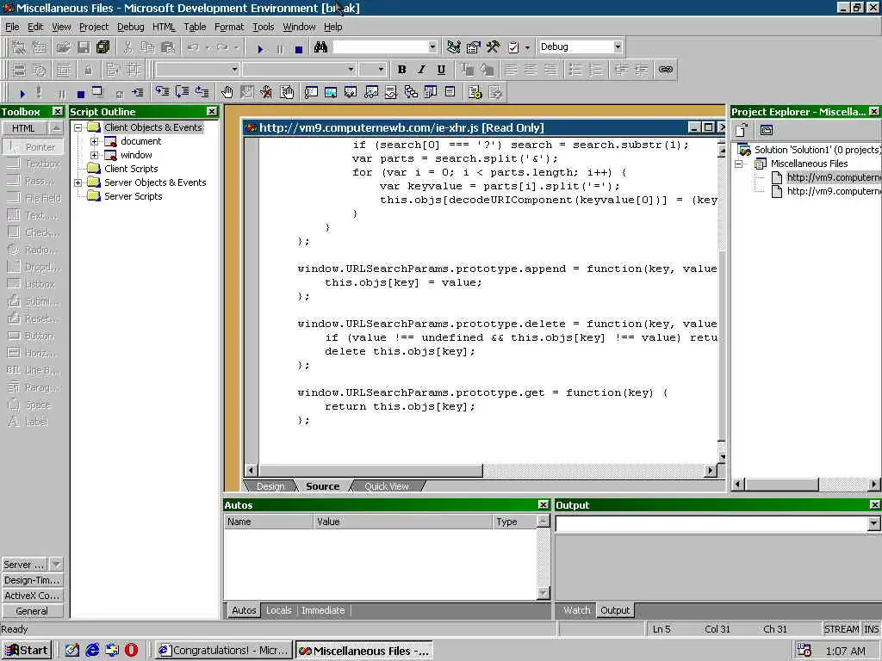Toggle Align Left paragraph button
Screen dimensions: 882x661
[510, 69]
